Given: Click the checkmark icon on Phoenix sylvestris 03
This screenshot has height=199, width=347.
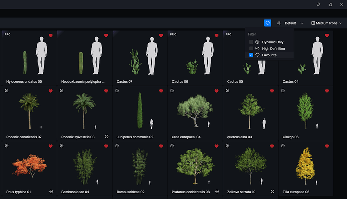Looking at the screenshot, I should (x=107, y=137).
